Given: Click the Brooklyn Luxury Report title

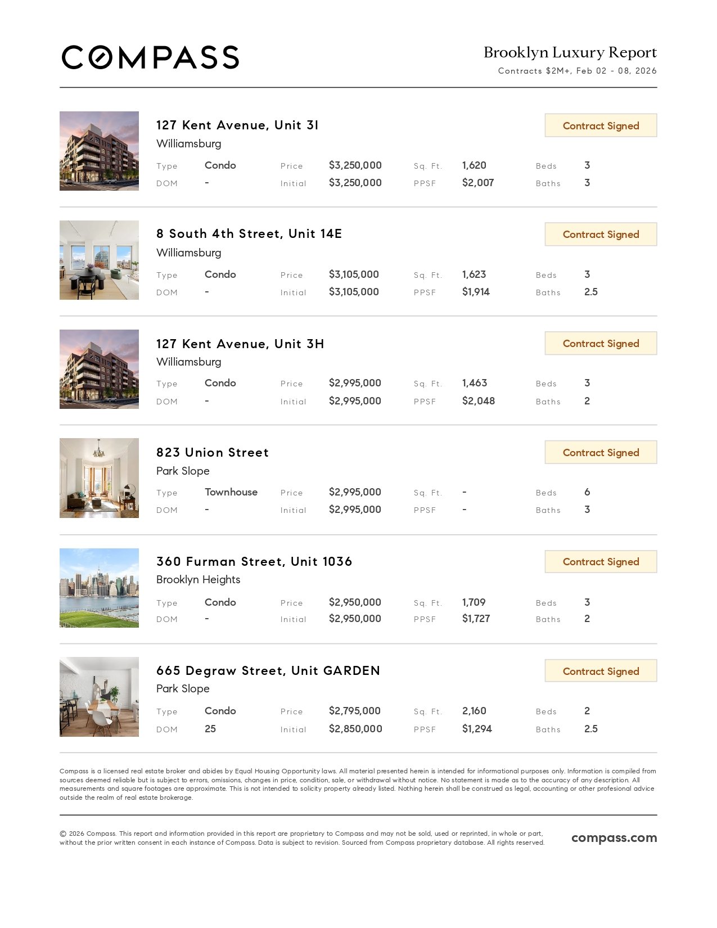Looking at the screenshot, I should click(x=570, y=52).
